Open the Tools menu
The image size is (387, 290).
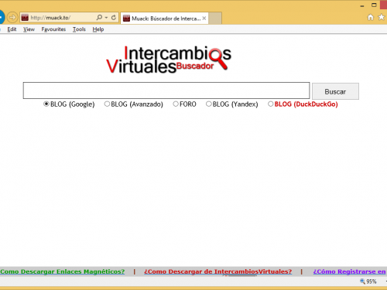pyautogui.click(x=79, y=29)
